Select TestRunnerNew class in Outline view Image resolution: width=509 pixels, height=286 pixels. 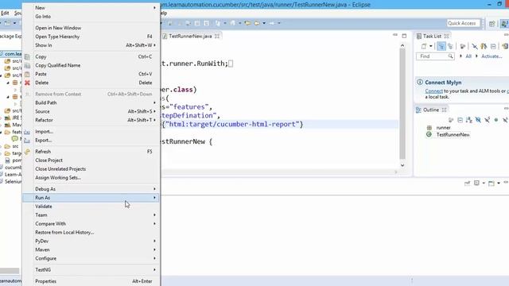pos(453,134)
